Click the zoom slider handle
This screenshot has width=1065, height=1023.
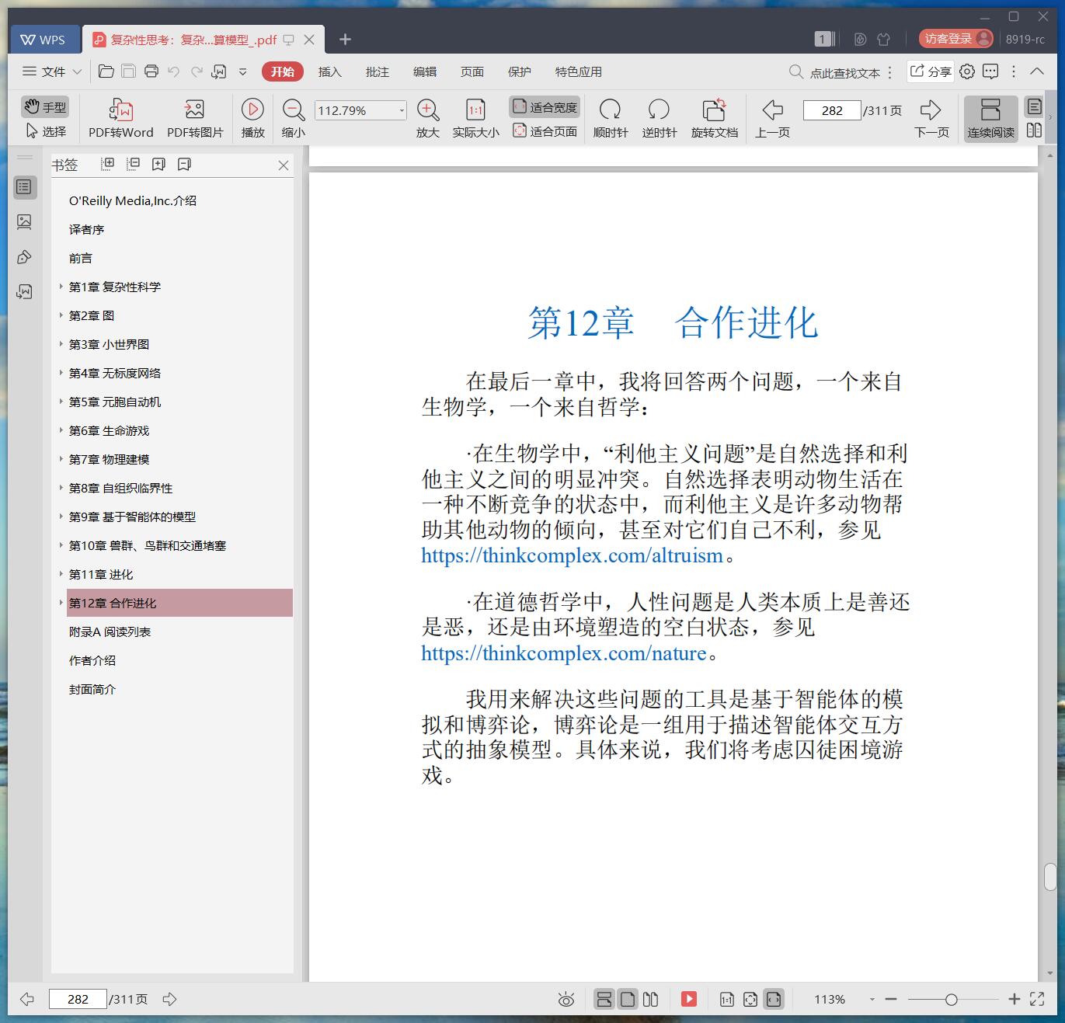click(951, 1000)
